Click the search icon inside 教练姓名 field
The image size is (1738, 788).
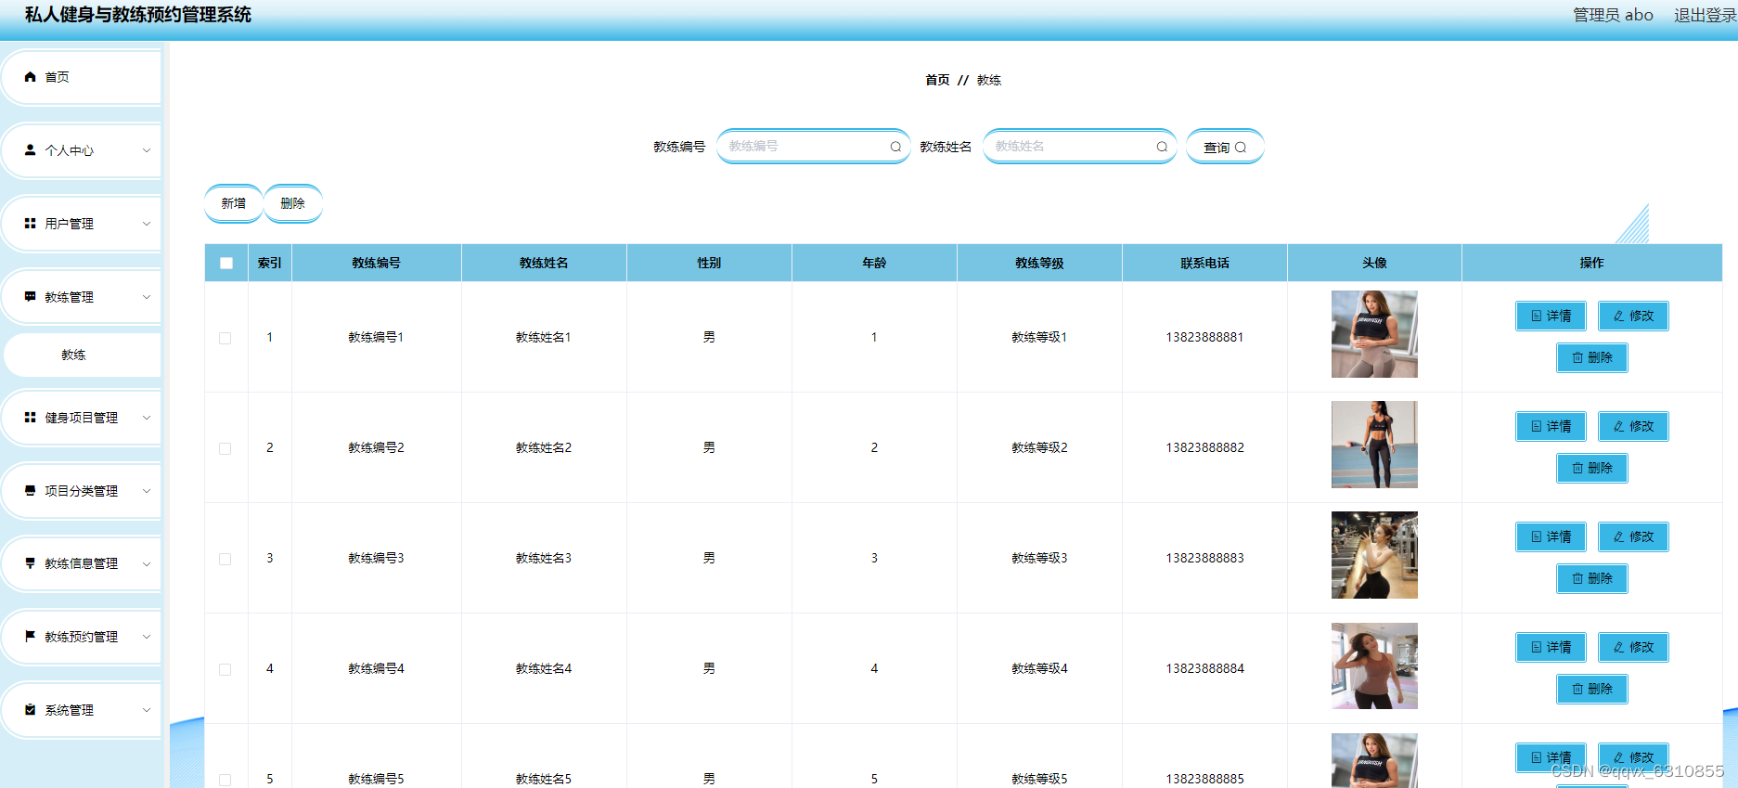[1162, 147]
